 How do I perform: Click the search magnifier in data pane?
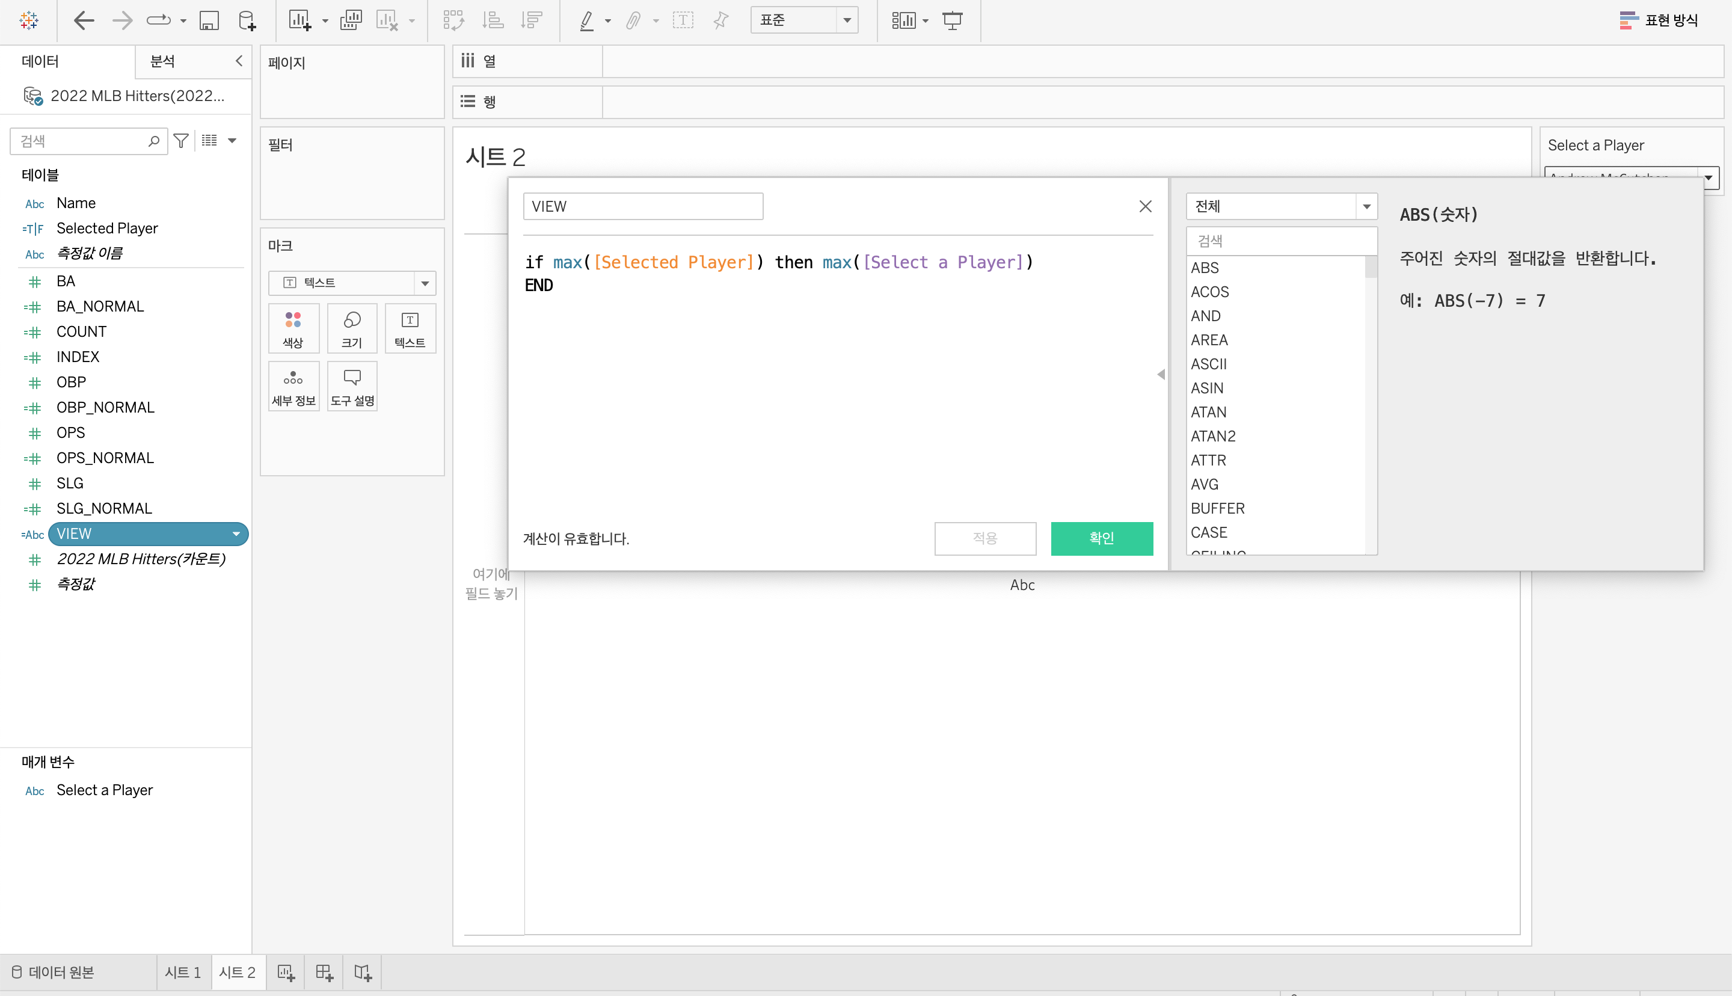pos(154,141)
